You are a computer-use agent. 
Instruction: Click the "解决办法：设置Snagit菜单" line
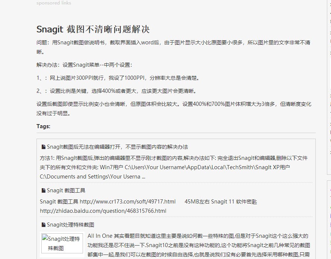(x=84, y=65)
